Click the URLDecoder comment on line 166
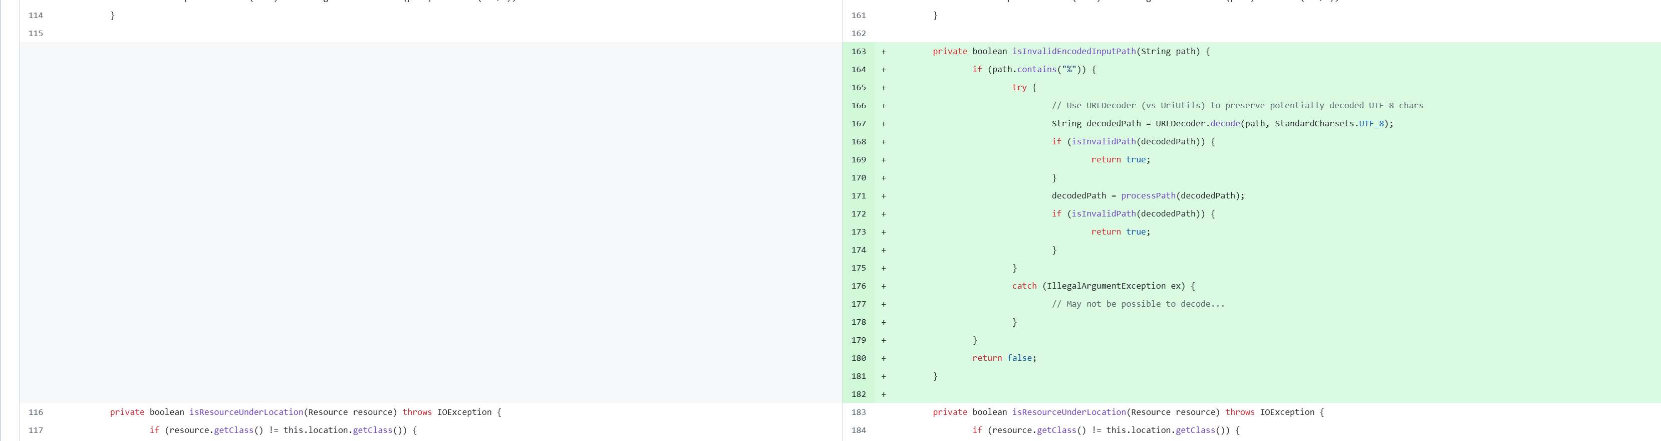Image resolution: width=1661 pixels, height=441 pixels. [1237, 106]
